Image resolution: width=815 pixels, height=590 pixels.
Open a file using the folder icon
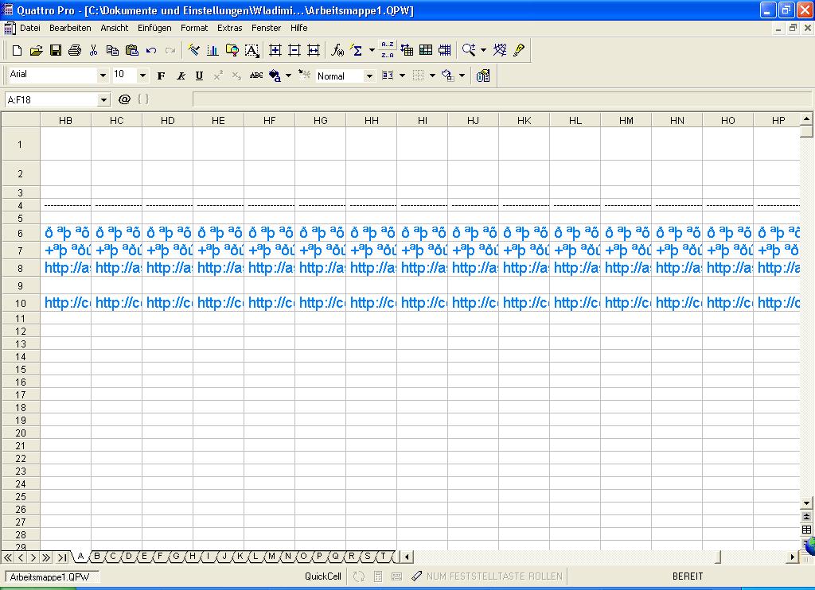(37, 50)
